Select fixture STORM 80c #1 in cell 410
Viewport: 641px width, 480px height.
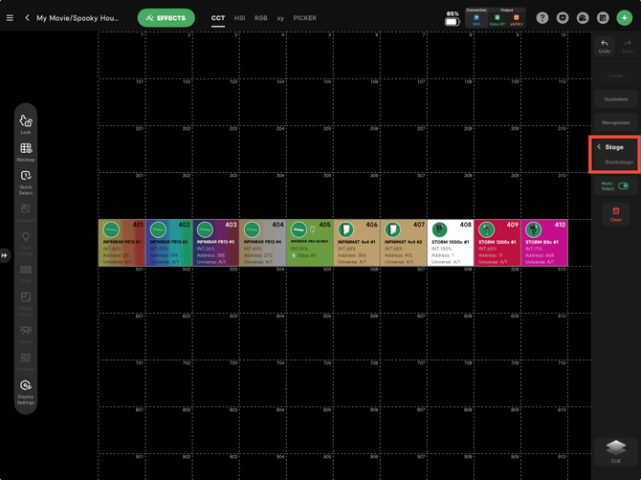(x=544, y=243)
